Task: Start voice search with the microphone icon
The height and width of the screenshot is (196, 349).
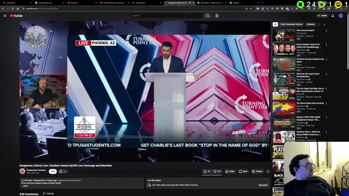Action: tap(217, 16)
